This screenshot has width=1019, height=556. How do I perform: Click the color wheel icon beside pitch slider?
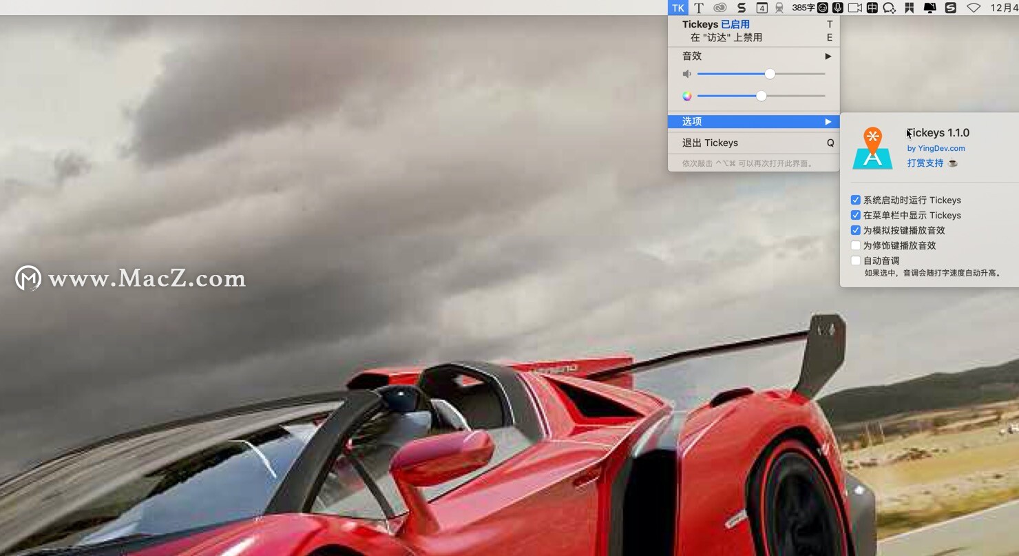tap(687, 96)
